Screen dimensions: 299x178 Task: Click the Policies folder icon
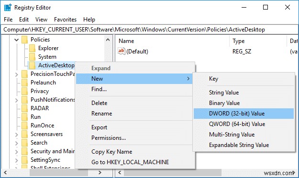(25, 40)
